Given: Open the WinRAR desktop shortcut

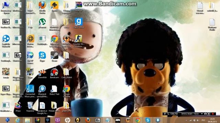Looking at the screenshot, I should (79, 6).
